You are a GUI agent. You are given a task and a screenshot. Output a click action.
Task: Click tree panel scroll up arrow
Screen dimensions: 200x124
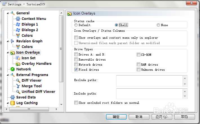[x=61, y=13]
